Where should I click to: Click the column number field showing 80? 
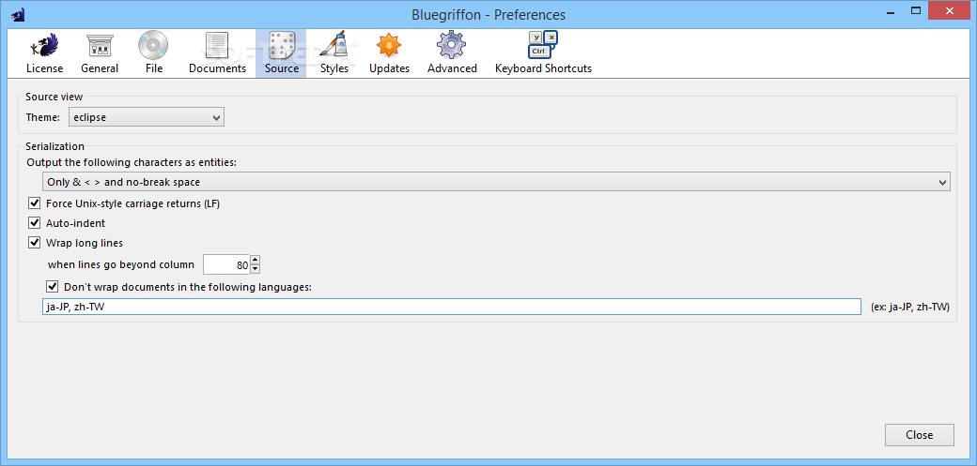pyautogui.click(x=226, y=264)
